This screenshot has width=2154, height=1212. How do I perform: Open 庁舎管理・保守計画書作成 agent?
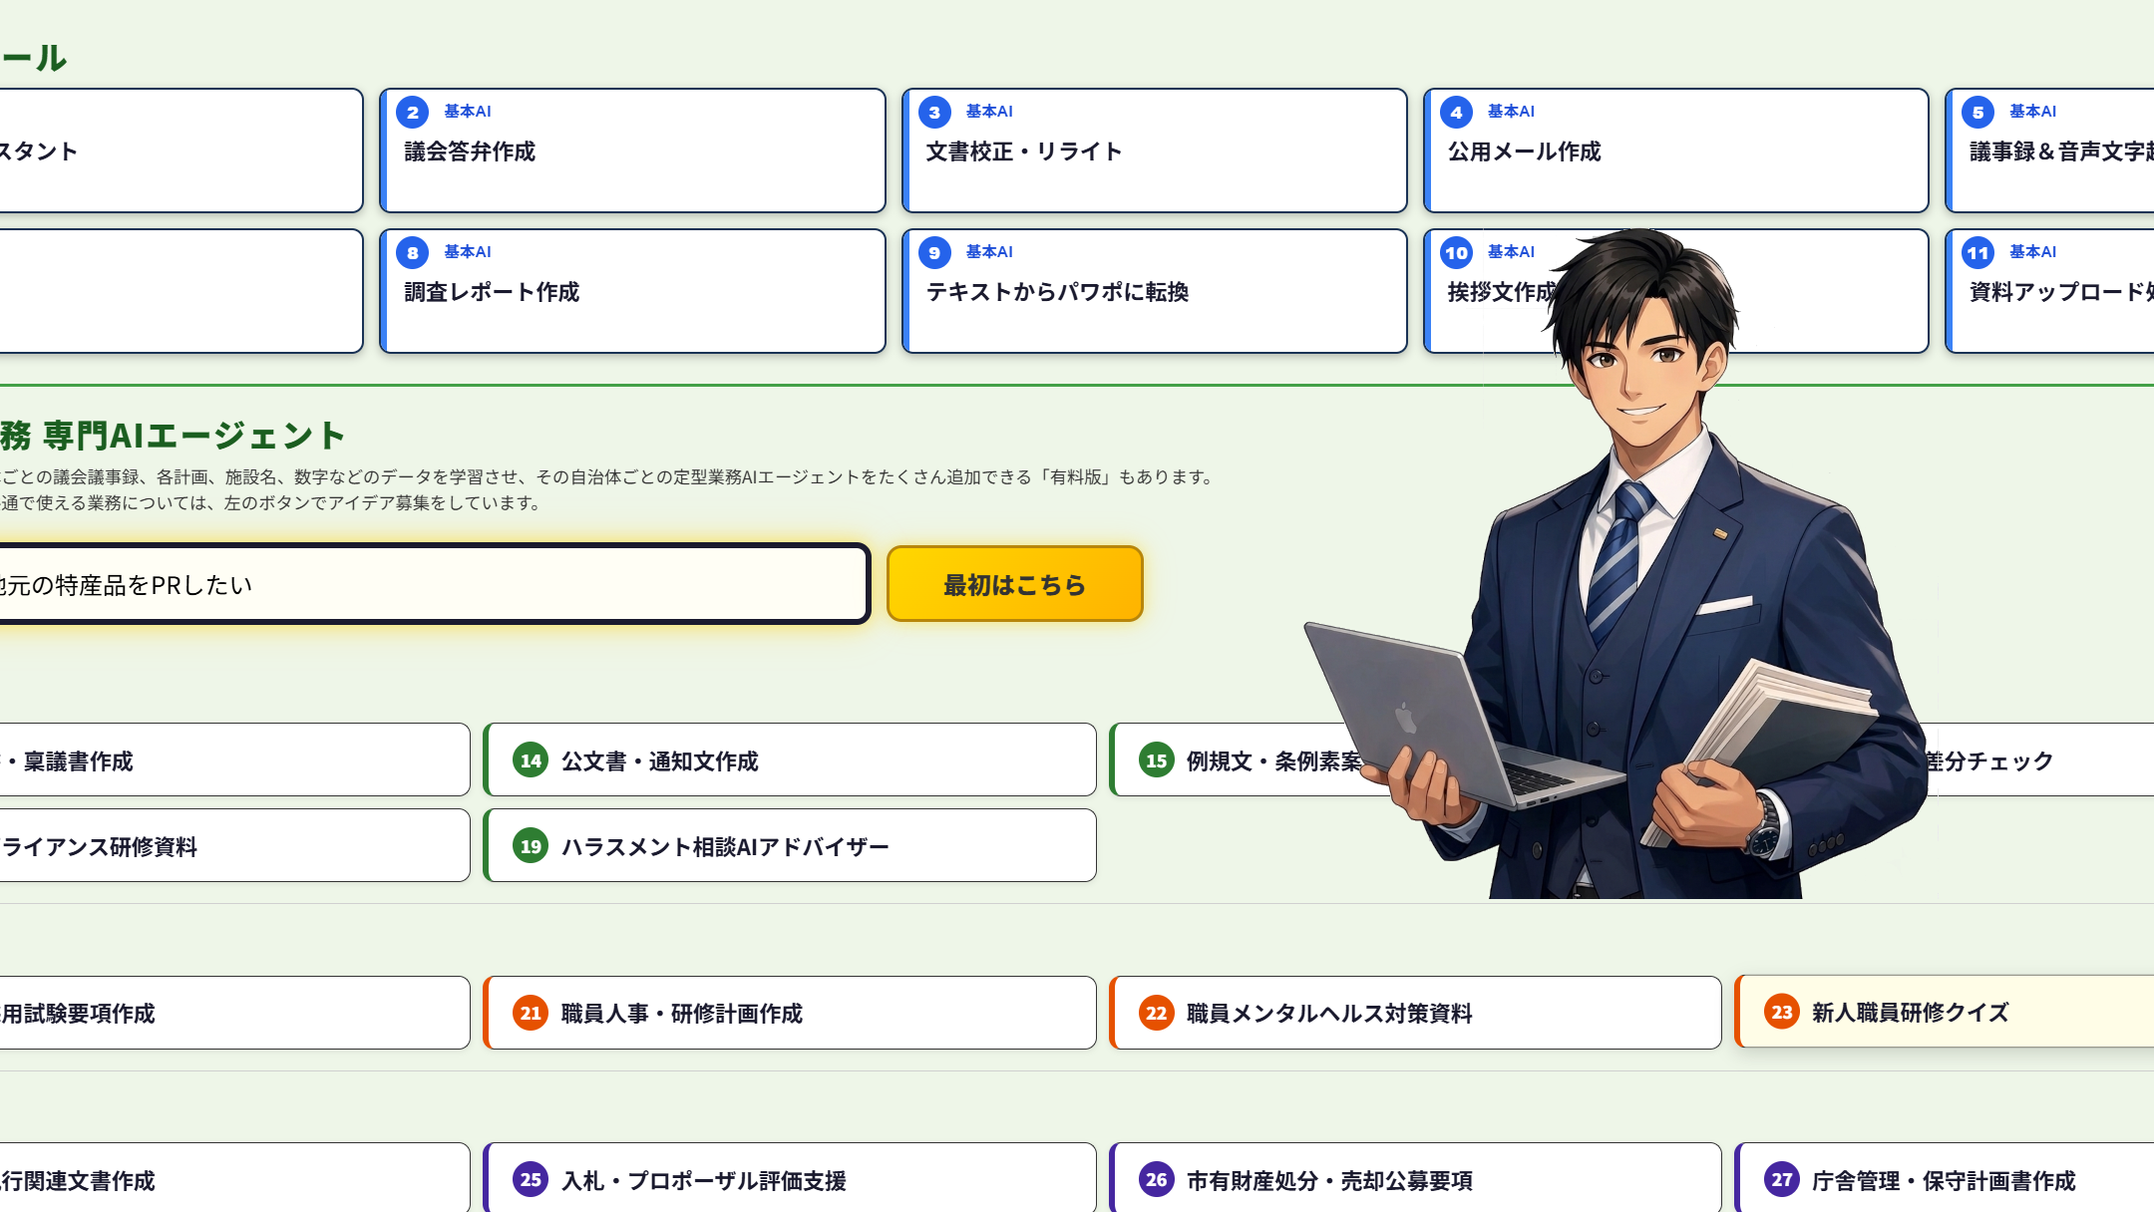(1945, 1180)
